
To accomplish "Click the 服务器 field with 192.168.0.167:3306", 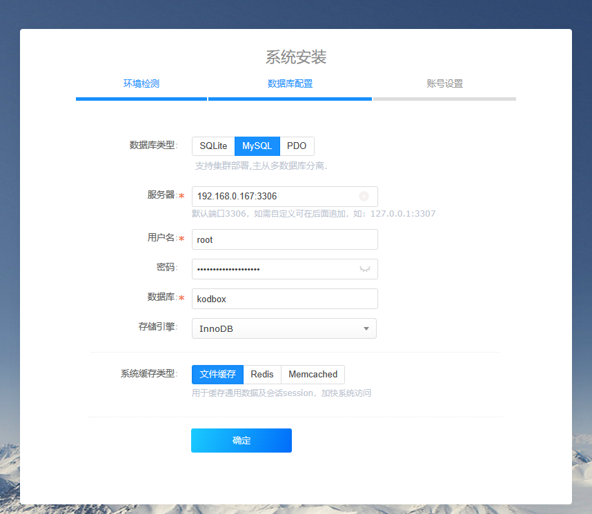I will pyautogui.click(x=276, y=197).
